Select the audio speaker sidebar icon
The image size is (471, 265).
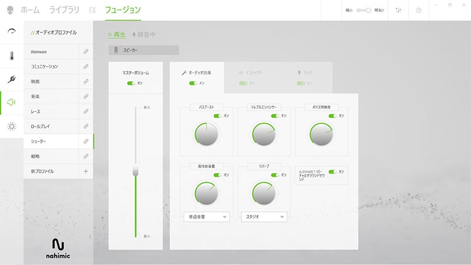tap(11, 102)
